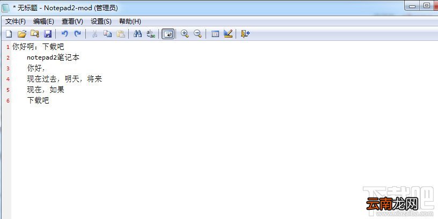
Task: Browse files with the magnifier-folder icon
Action: point(35,34)
